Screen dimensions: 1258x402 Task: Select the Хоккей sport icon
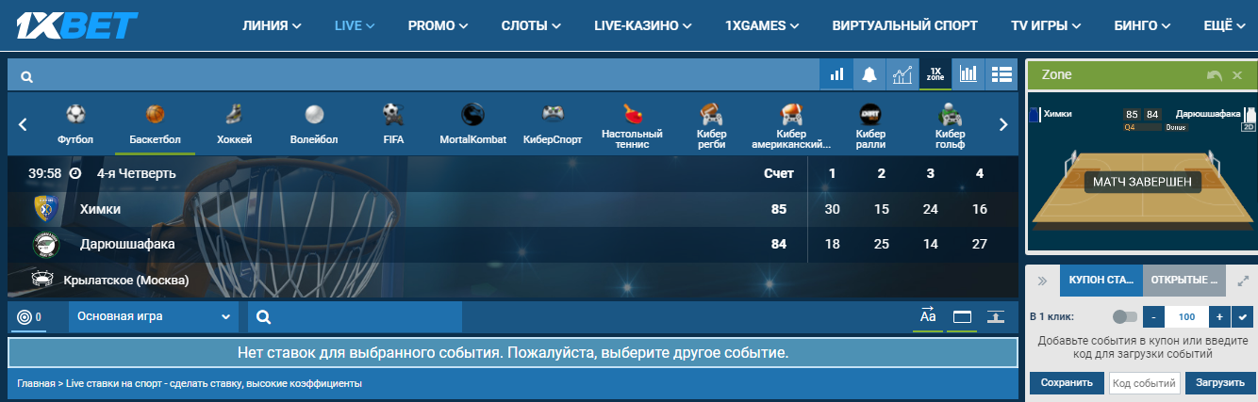(234, 115)
